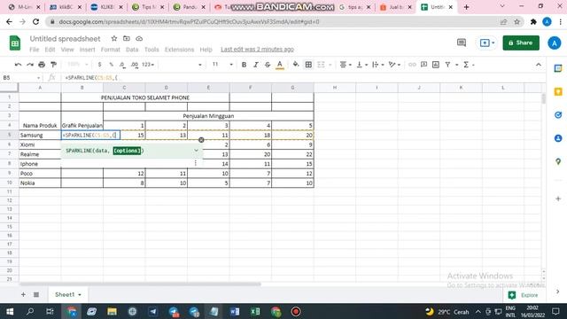
Task: Insert a comment from toolbar
Action: pyautogui.click(x=423, y=65)
